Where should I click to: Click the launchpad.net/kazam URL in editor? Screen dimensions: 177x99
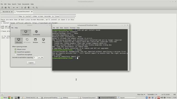pos(45,23)
